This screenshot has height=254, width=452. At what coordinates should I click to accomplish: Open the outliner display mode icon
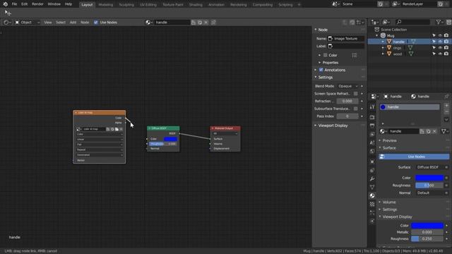click(x=386, y=22)
